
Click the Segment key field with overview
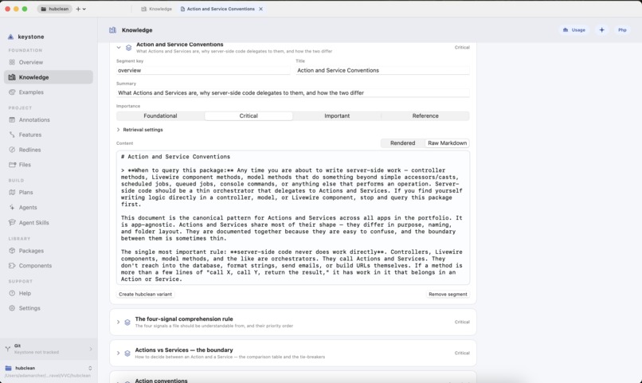[203, 70]
